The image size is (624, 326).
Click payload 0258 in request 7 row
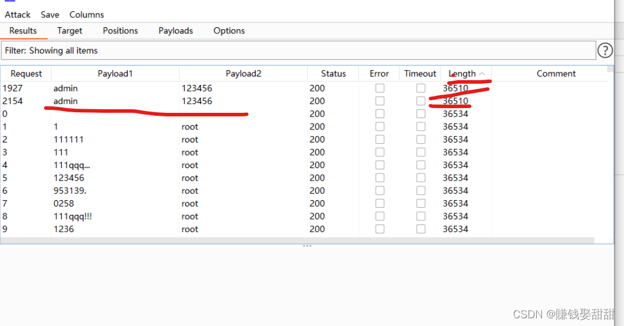(64, 204)
